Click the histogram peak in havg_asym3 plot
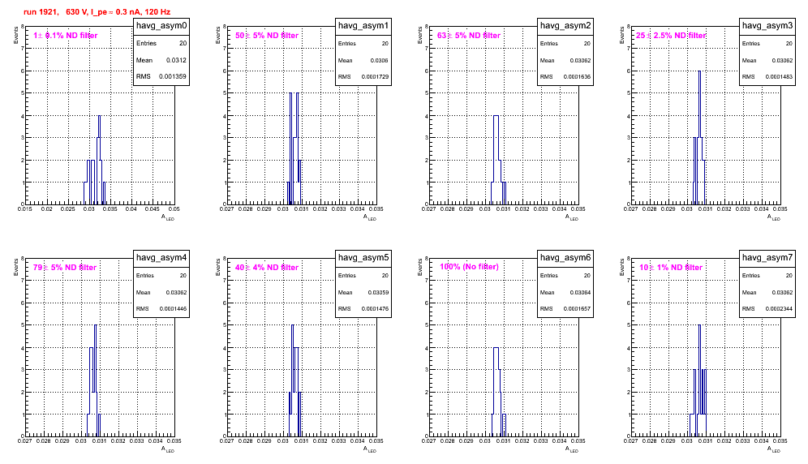Viewport: 808px width, 464px height. 699,103
